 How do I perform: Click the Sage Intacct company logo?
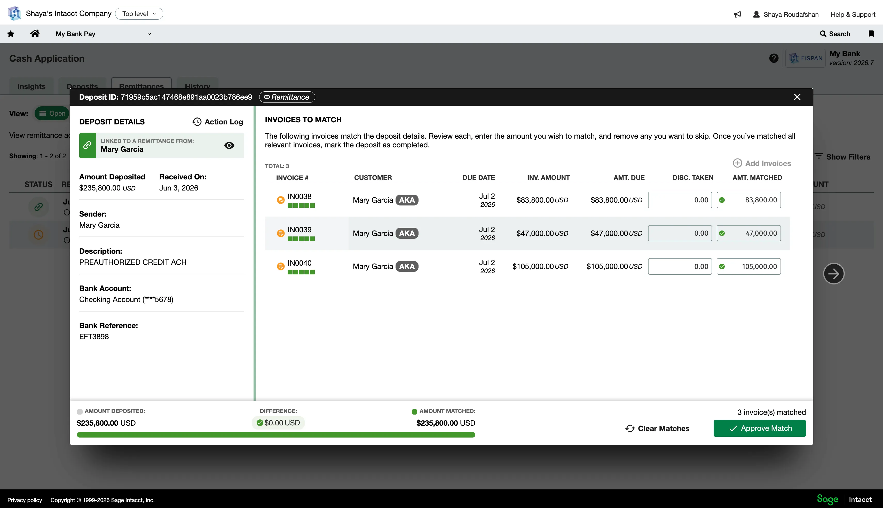[x=14, y=13]
